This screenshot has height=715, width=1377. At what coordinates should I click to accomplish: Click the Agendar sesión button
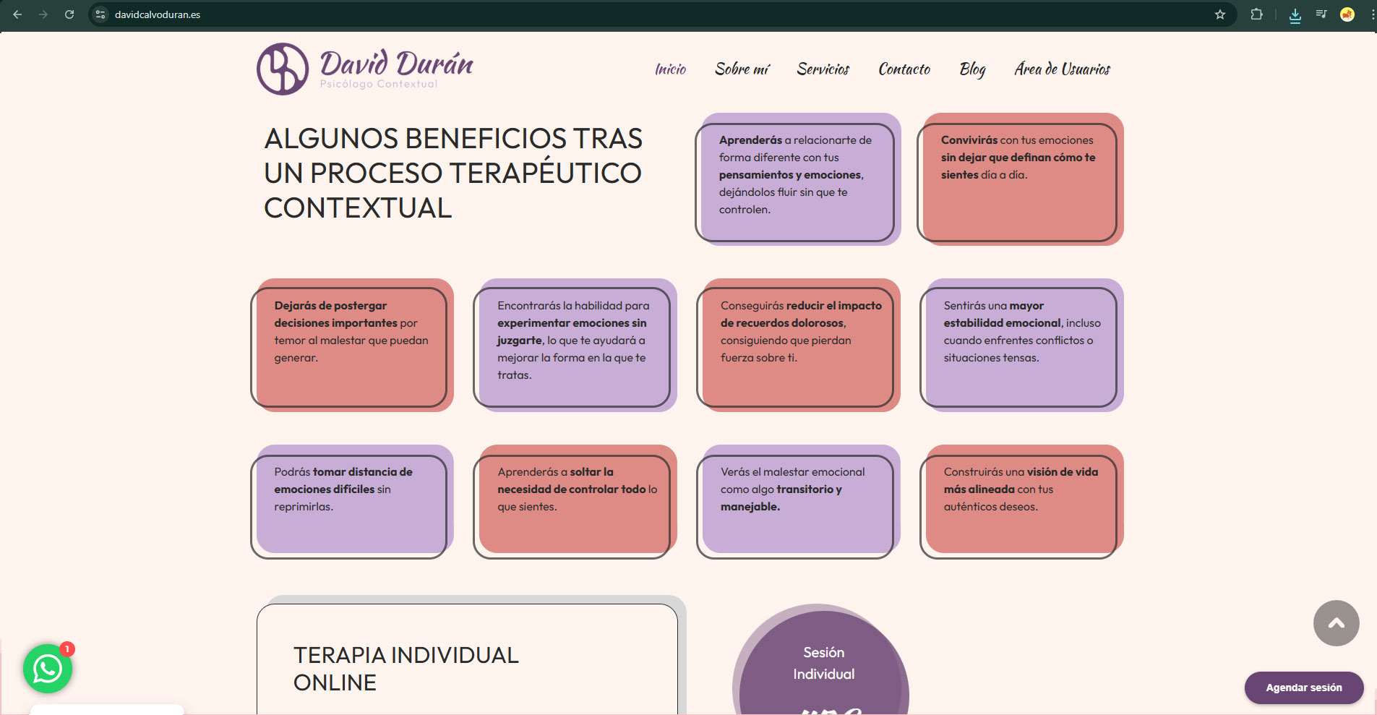coord(1304,688)
